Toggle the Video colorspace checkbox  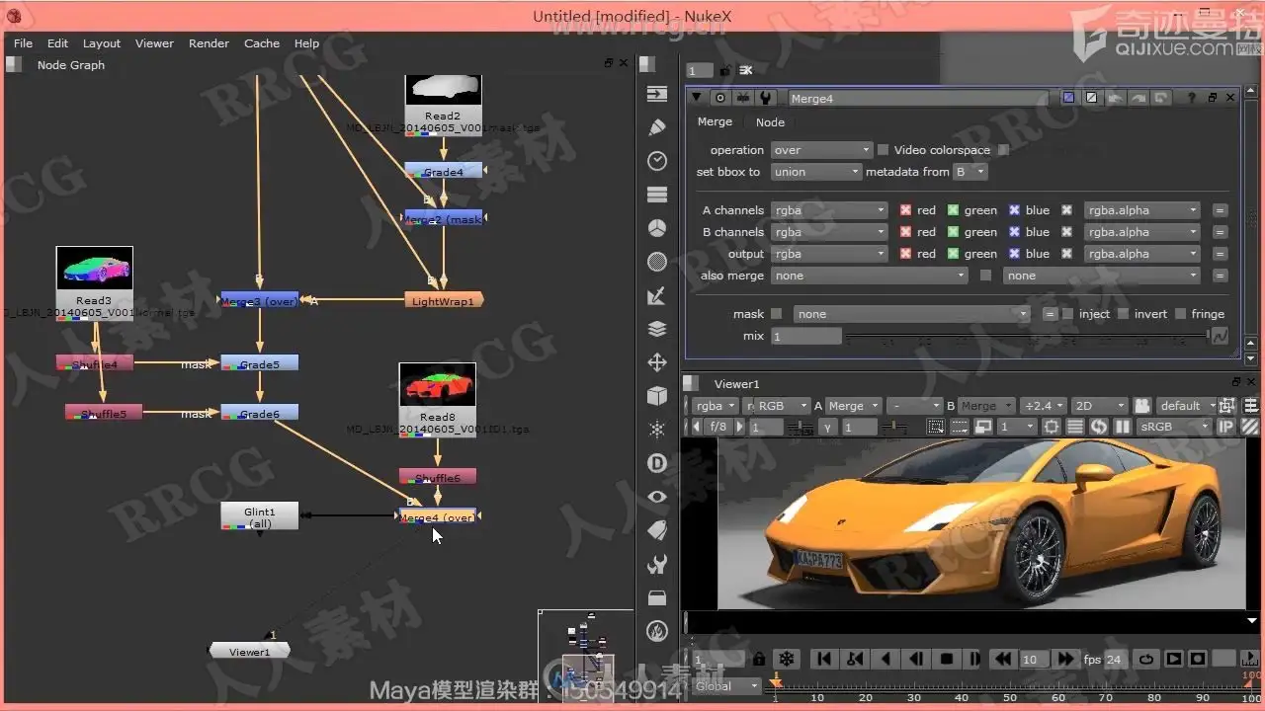[884, 150]
